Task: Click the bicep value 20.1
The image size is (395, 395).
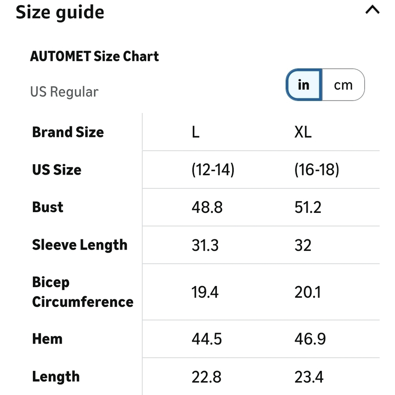Action: click(x=307, y=292)
